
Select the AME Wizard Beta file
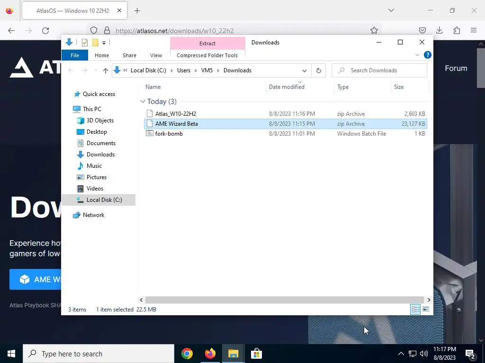285,124
